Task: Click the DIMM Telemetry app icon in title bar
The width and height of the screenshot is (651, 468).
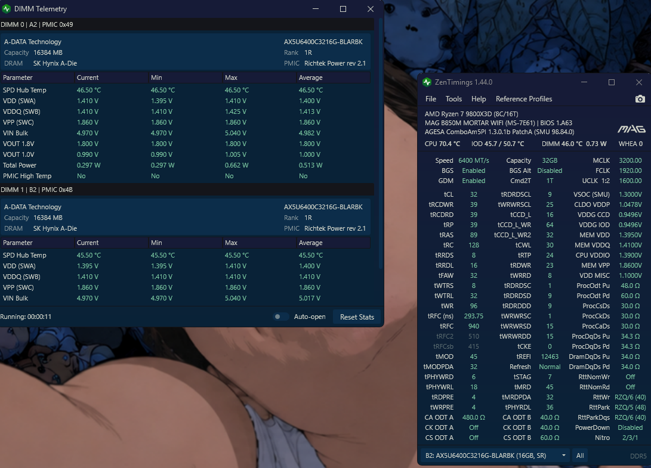Action: [x=6, y=9]
